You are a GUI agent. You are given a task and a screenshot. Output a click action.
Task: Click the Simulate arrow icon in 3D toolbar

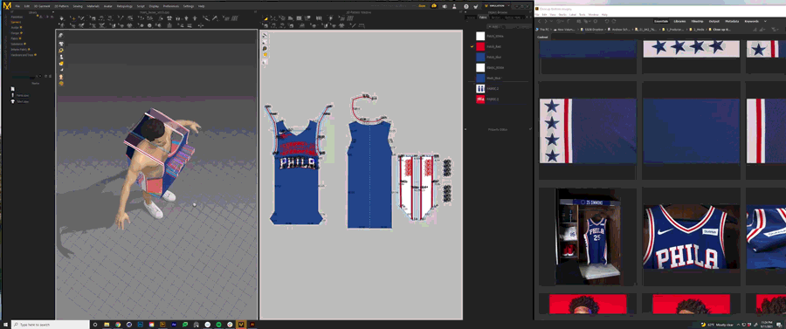click(62, 18)
